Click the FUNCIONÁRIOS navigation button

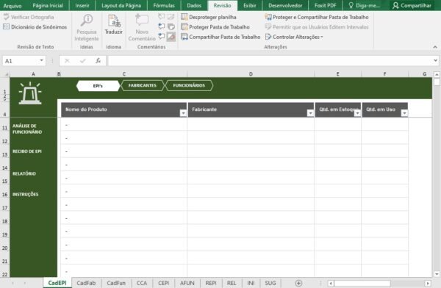click(x=189, y=85)
